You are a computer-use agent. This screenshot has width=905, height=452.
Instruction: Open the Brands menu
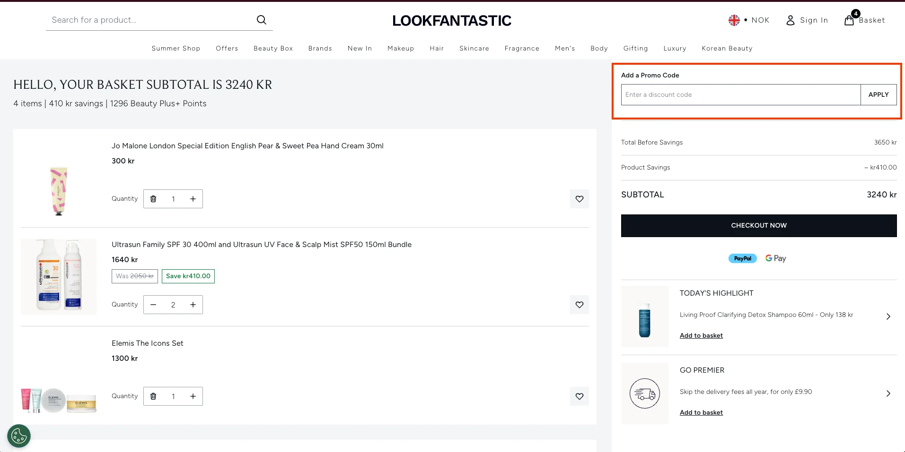tap(320, 48)
